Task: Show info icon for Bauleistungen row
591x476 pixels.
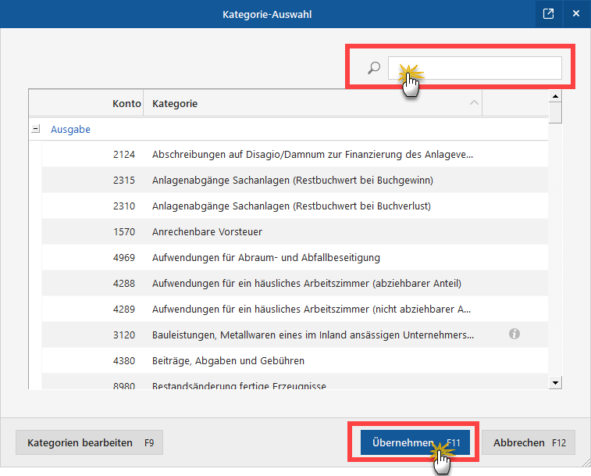Action: coord(514,334)
